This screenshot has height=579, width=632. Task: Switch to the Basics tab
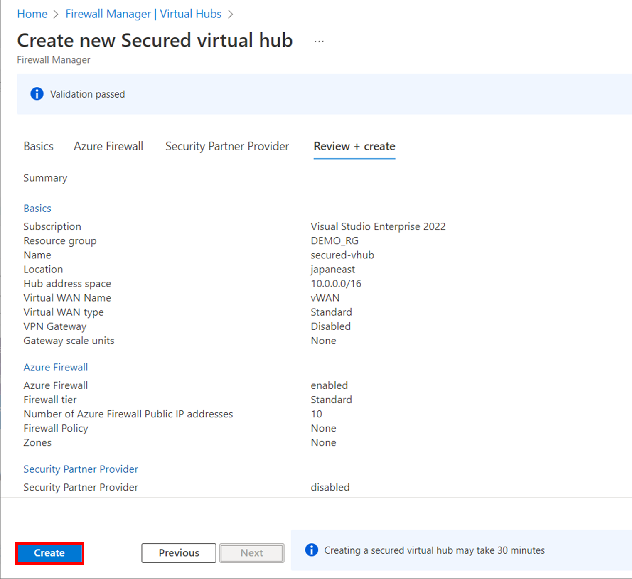[x=38, y=146]
